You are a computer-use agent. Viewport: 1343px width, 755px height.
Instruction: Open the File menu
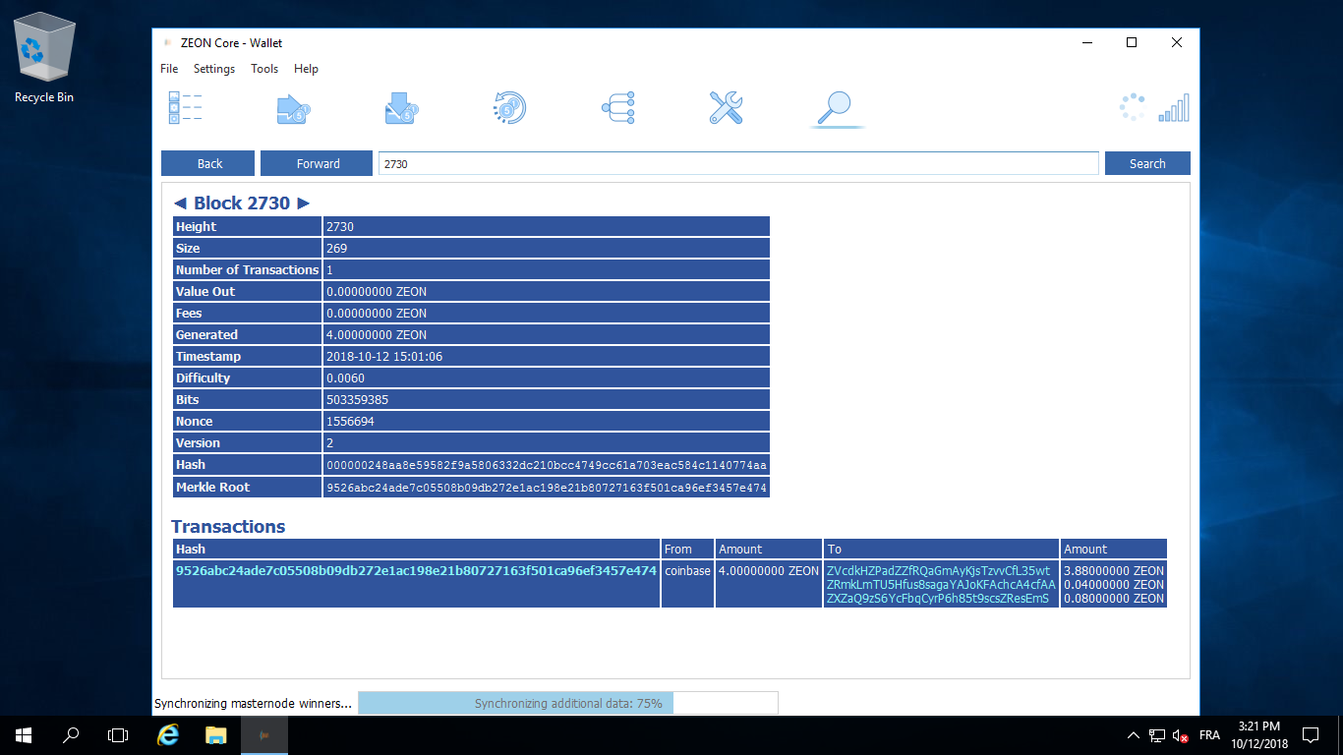click(x=169, y=69)
